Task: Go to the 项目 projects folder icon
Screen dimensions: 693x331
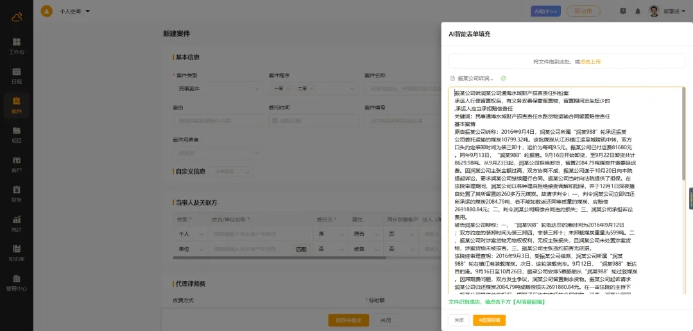Action: point(16,131)
